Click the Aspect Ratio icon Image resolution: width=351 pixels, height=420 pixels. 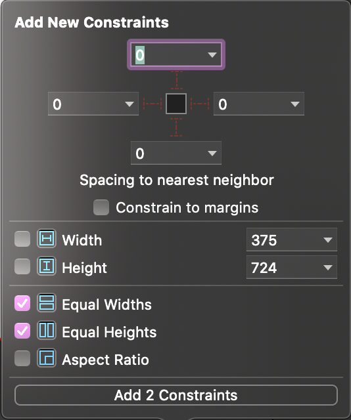[47, 358]
